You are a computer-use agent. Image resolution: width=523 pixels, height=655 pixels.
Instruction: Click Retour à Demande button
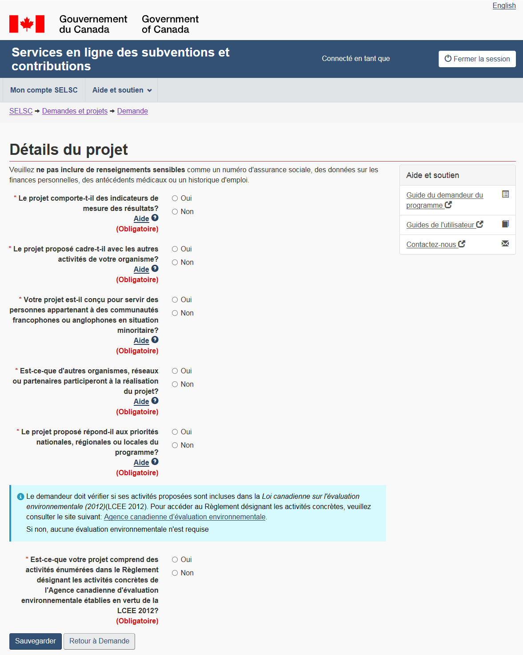tap(99, 641)
